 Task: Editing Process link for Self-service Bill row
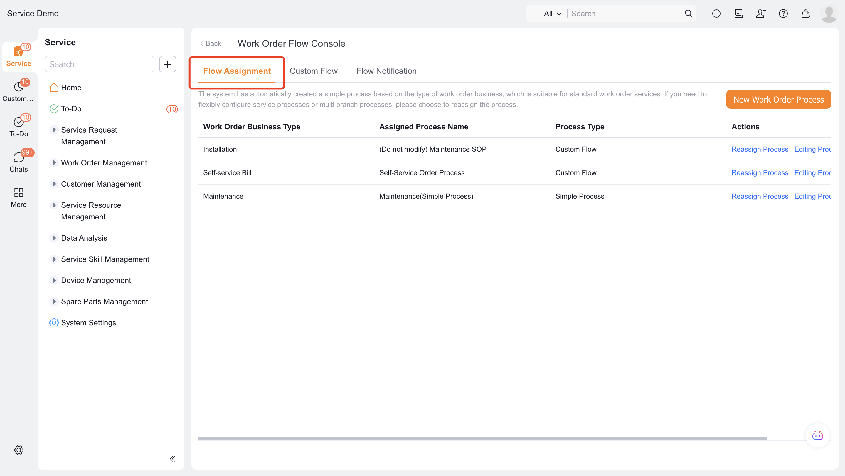pyautogui.click(x=812, y=173)
